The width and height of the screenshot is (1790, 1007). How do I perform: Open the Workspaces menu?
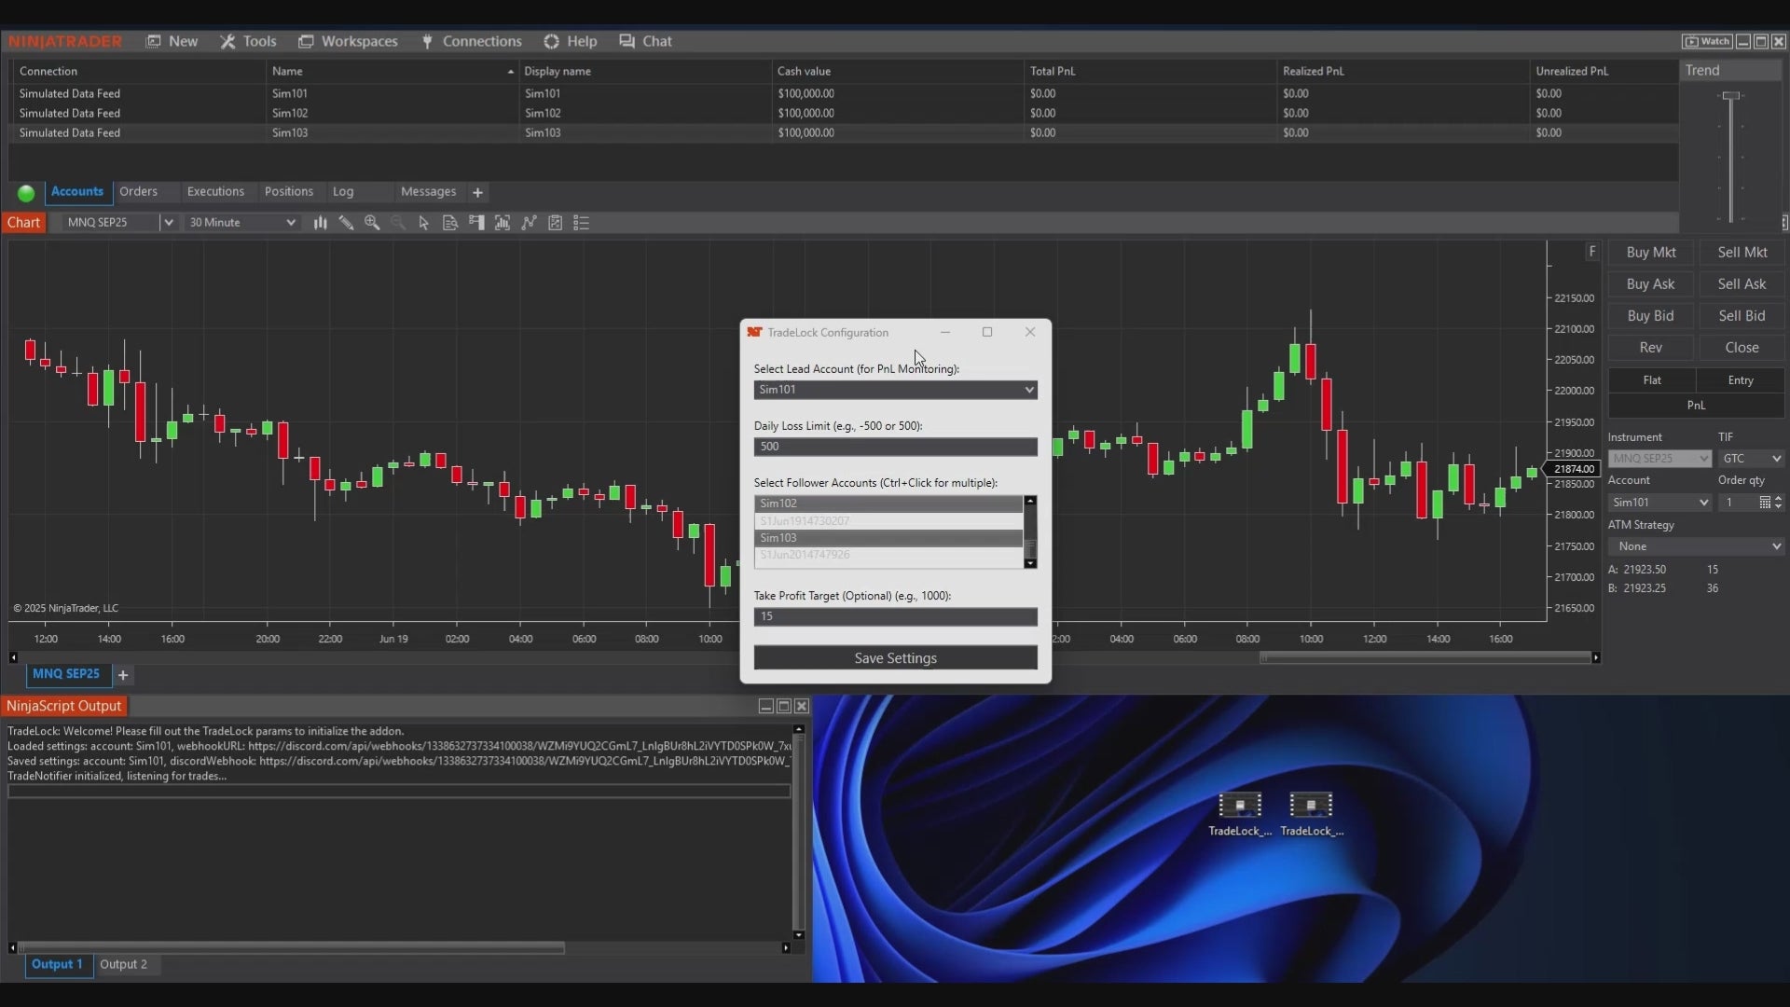[x=348, y=41]
